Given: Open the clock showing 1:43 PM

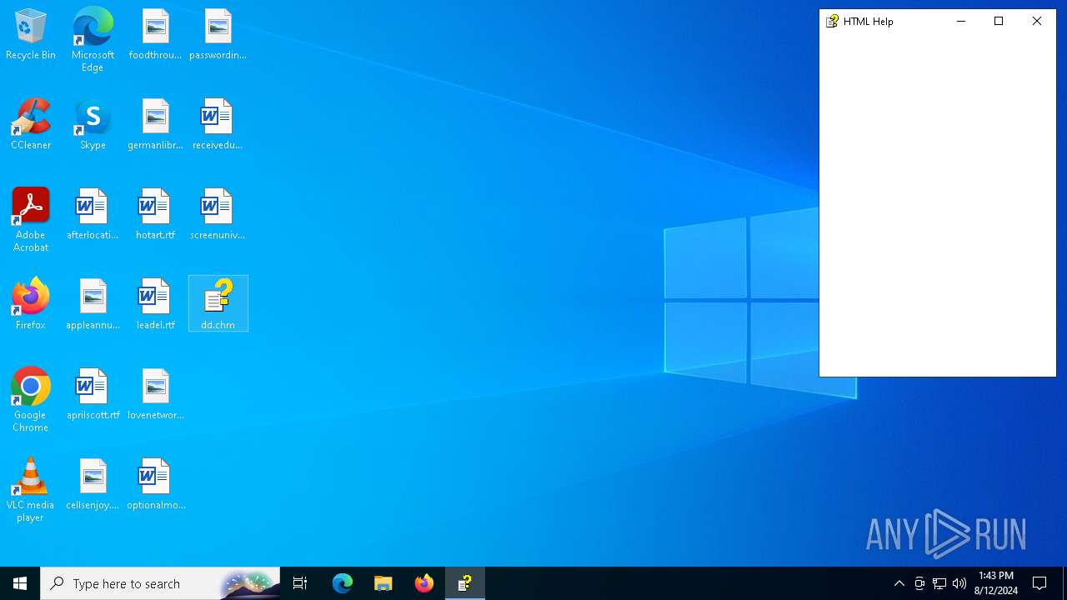Looking at the screenshot, I should pyautogui.click(x=997, y=583).
